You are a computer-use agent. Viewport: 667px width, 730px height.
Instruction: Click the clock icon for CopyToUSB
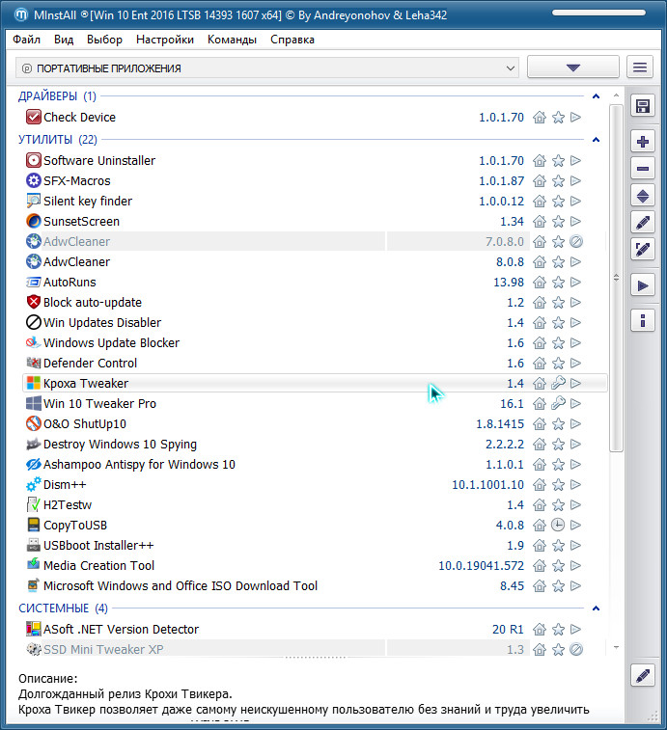558,526
